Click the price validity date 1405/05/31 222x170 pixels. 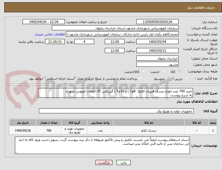[157, 50]
